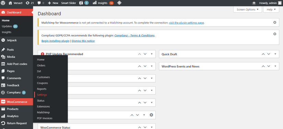Viewport: 283px width, 129px height.
Task: Click the WordPress logo in admin bar
Action: tap(3, 3)
